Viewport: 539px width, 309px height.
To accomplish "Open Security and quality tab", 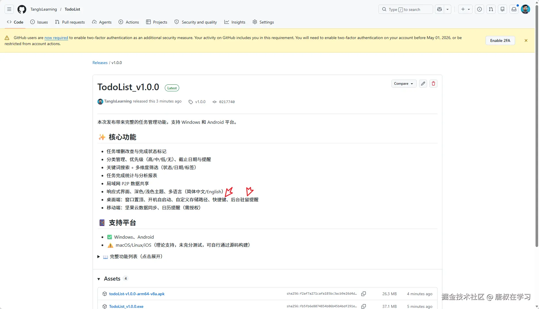I will (x=196, y=22).
